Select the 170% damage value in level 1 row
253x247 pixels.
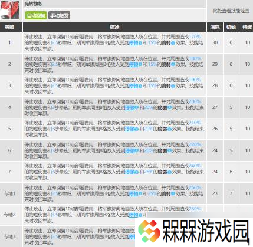(195, 37)
